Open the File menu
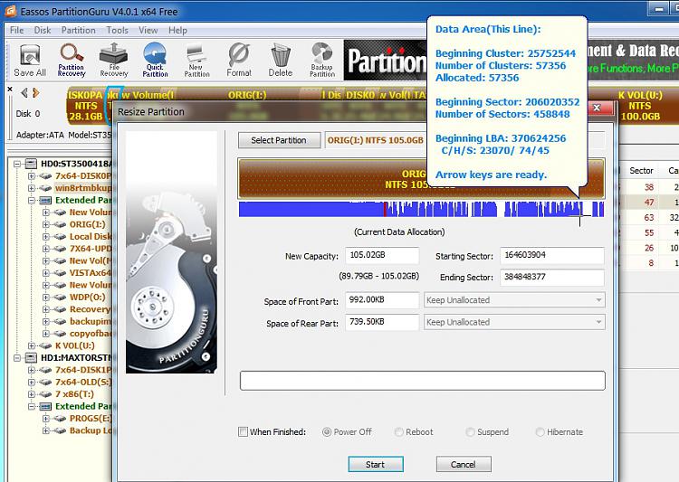This screenshot has width=679, height=482. click(x=17, y=30)
